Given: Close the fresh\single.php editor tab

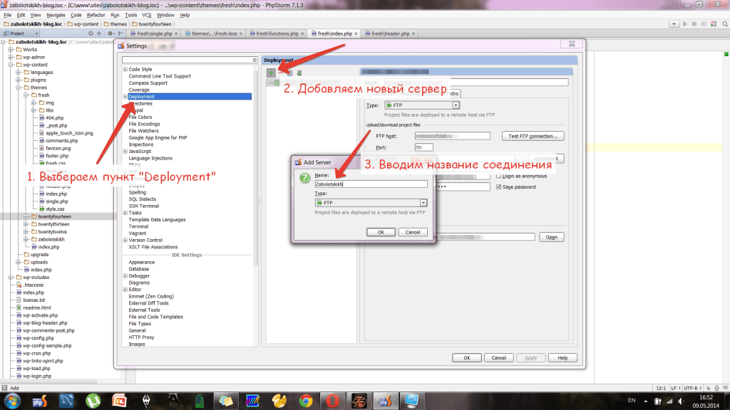Looking at the screenshot, I should [x=177, y=33].
